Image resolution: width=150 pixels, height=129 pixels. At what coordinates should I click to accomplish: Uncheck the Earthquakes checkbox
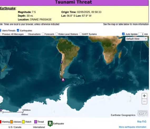point(18,30)
